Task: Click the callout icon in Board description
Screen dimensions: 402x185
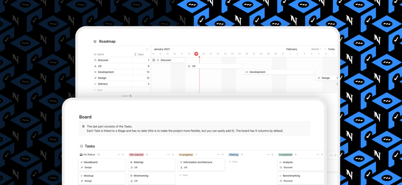Action: pos(83,127)
